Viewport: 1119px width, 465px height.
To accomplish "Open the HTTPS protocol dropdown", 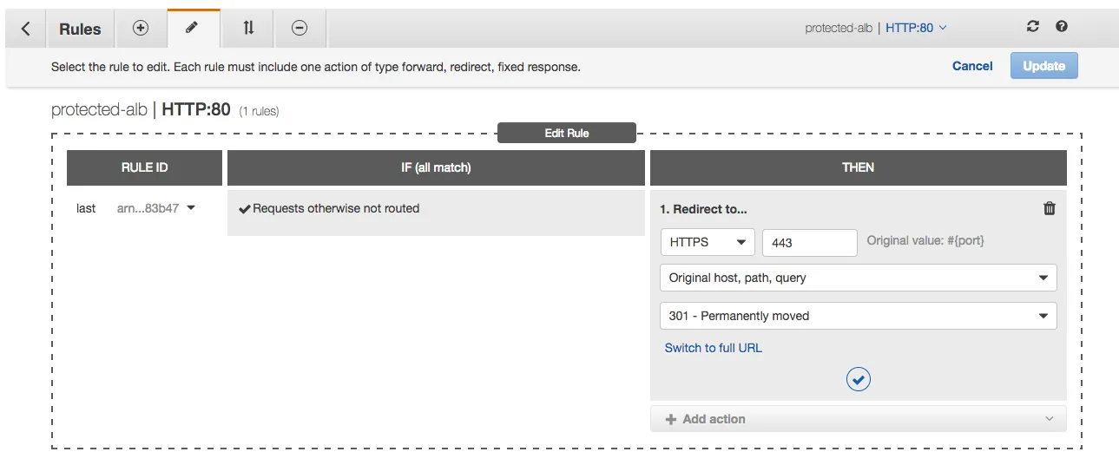I will [708, 243].
